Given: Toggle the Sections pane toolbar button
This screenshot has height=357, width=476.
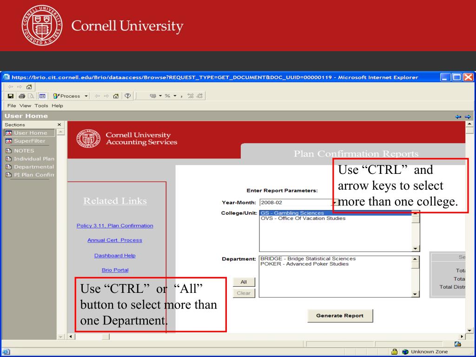Looking at the screenshot, I should [42, 96].
